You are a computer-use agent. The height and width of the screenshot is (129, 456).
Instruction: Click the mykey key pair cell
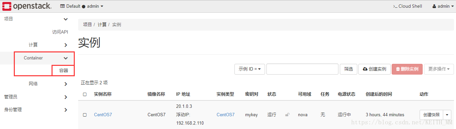coord(252,115)
